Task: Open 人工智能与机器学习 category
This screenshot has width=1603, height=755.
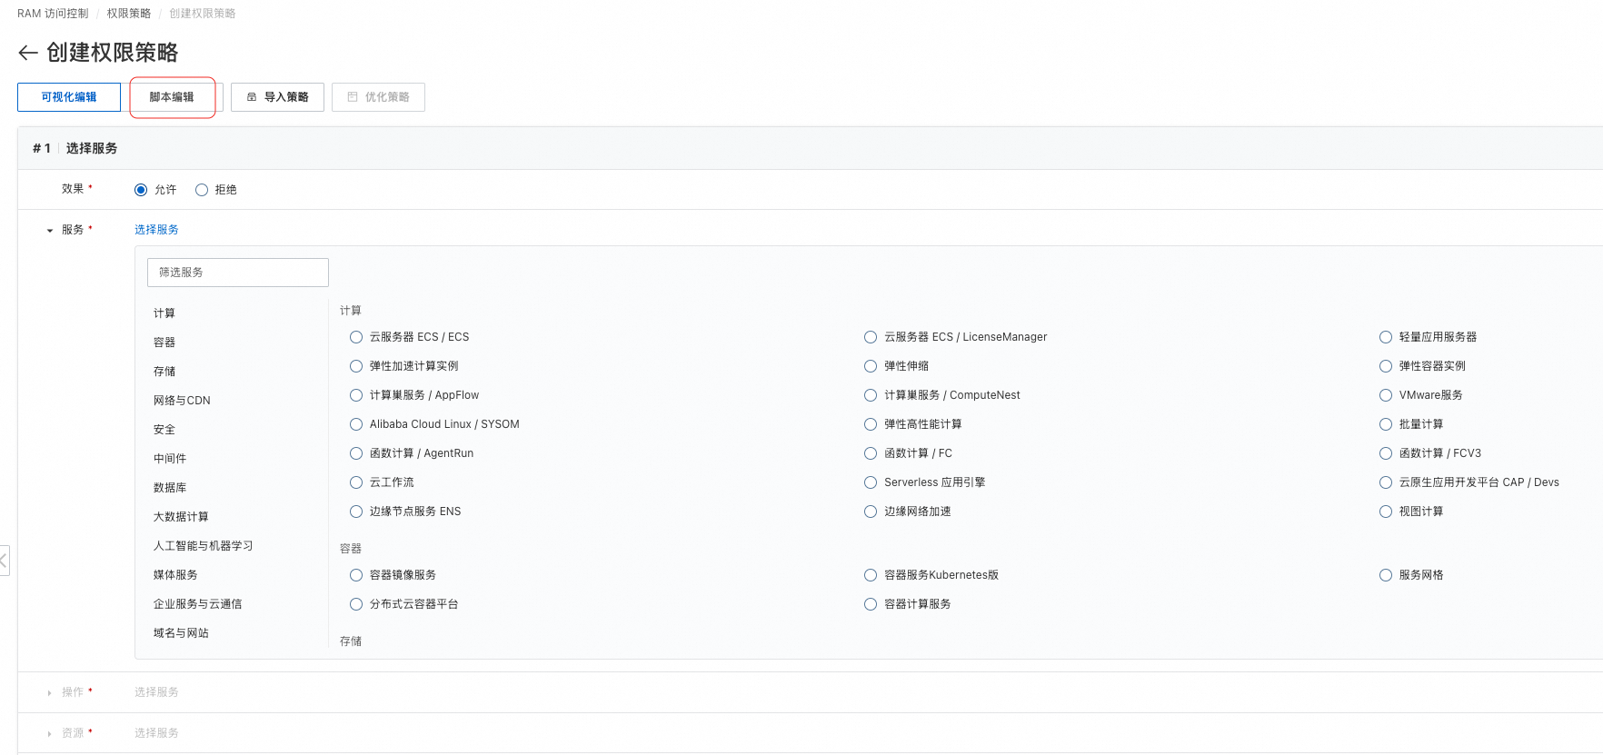Action: point(204,546)
